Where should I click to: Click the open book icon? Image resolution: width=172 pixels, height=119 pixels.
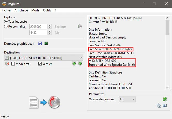[165, 105]
